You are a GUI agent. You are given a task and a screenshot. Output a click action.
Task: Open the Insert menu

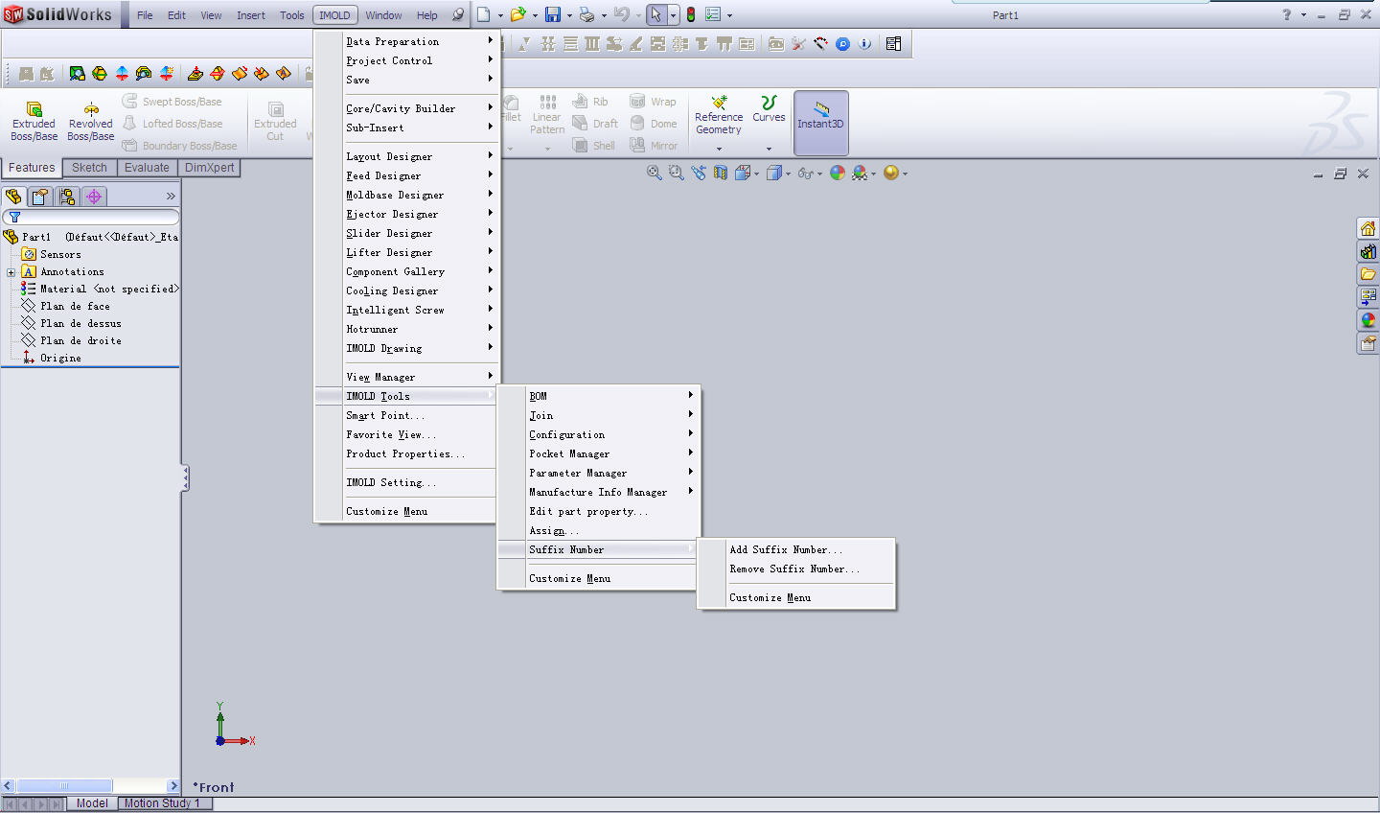251,15
